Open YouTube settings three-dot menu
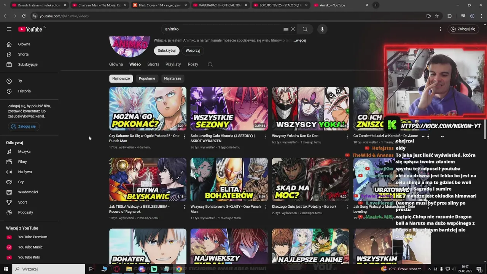This screenshot has width=487, height=274. (x=441, y=29)
